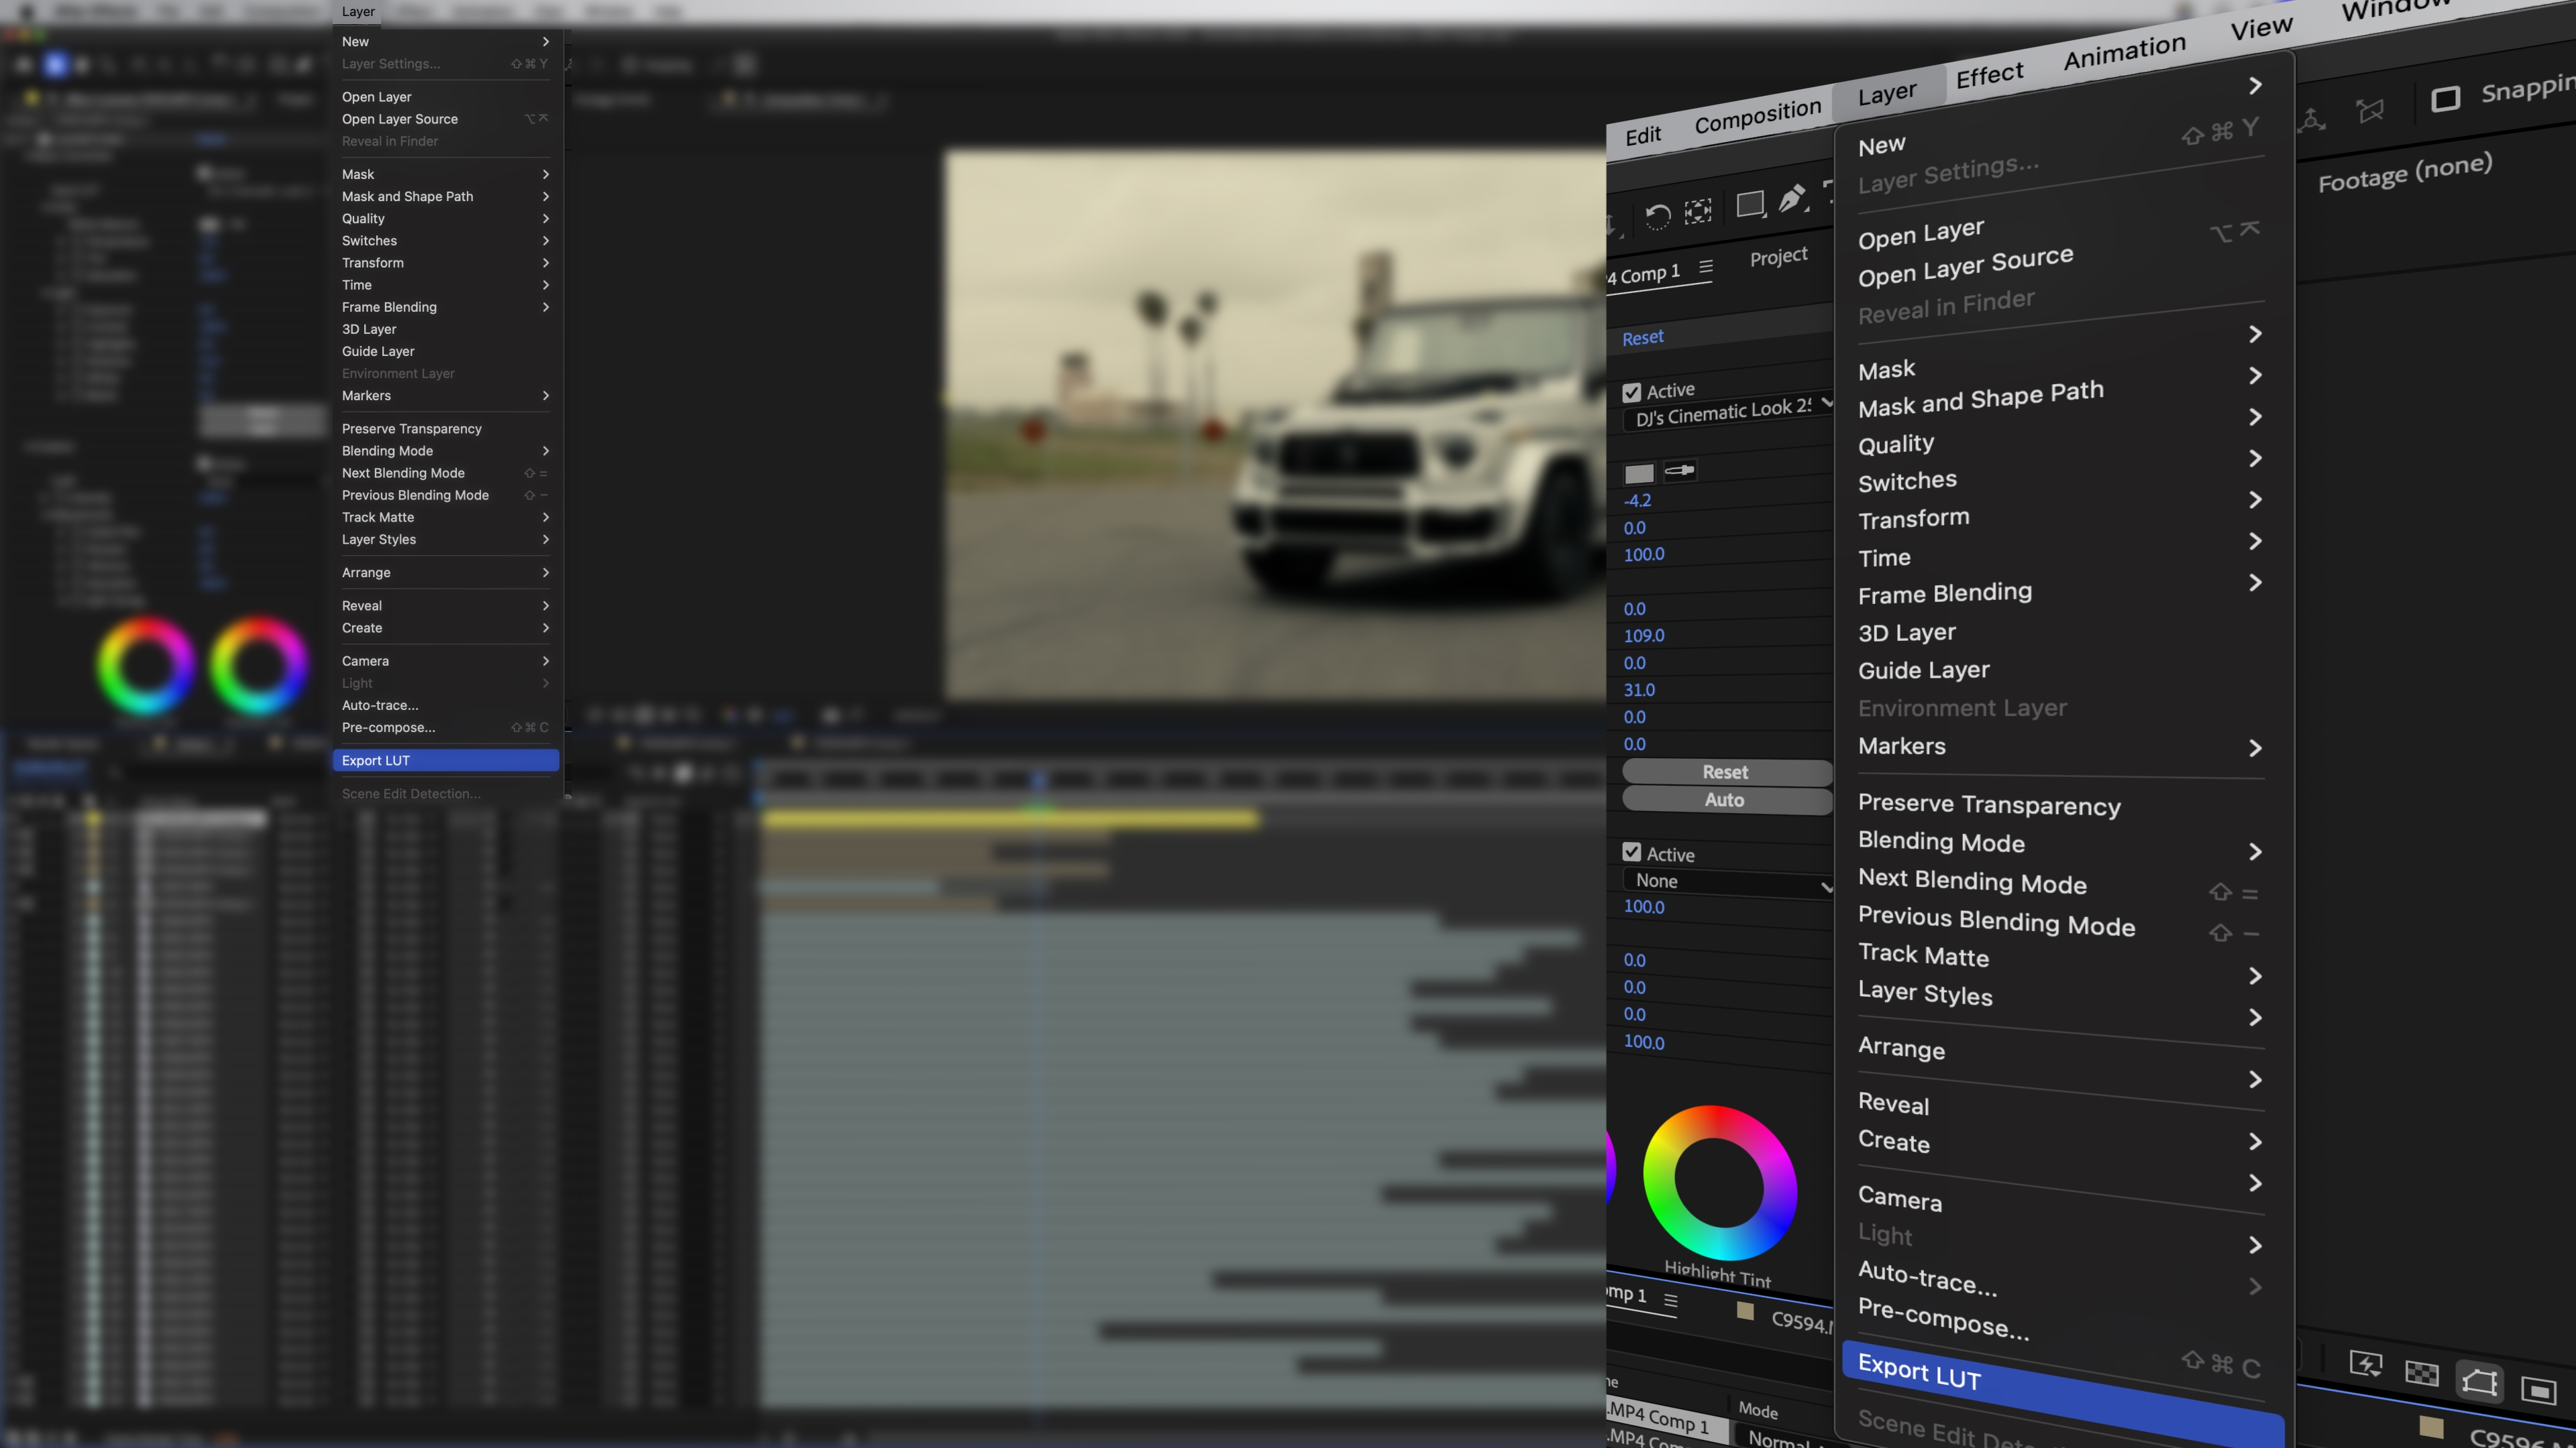Select the Rectangle shape tool

1750,205
